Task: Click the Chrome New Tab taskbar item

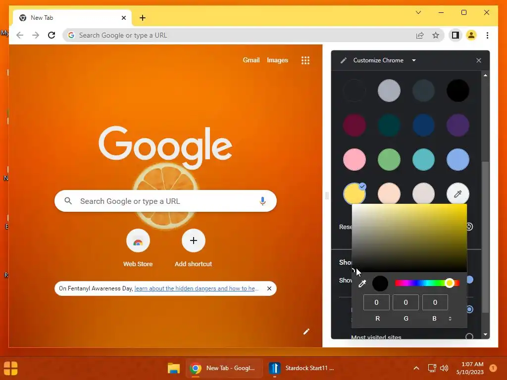Action: pos(224,368)
